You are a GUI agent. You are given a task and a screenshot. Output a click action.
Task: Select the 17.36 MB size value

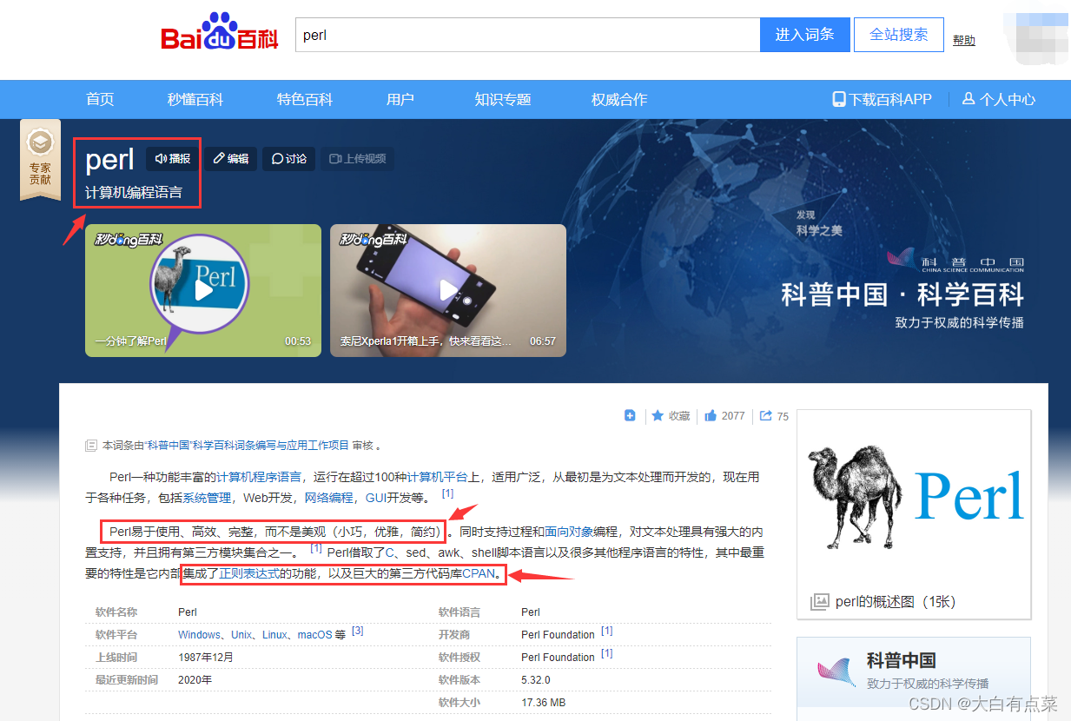click(543, 703)
